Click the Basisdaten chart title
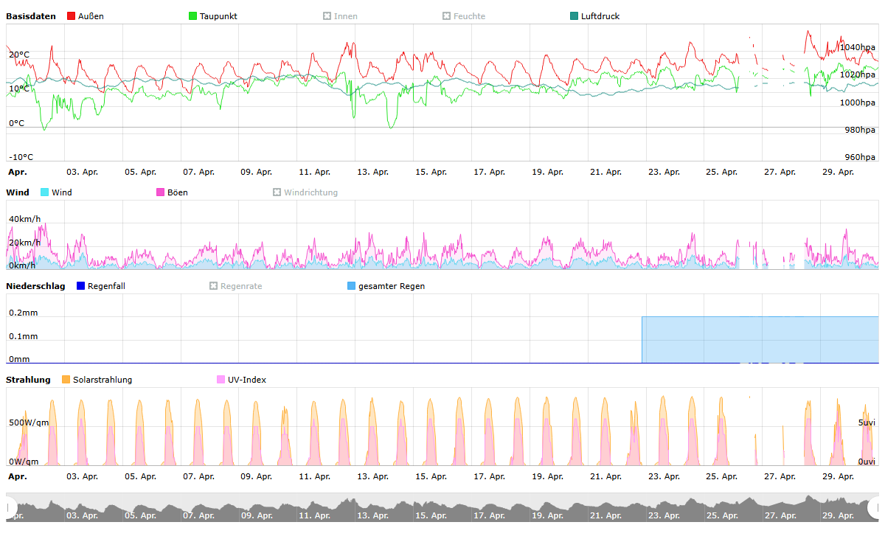This screenshot has width=885, height=553. [31, 16]
